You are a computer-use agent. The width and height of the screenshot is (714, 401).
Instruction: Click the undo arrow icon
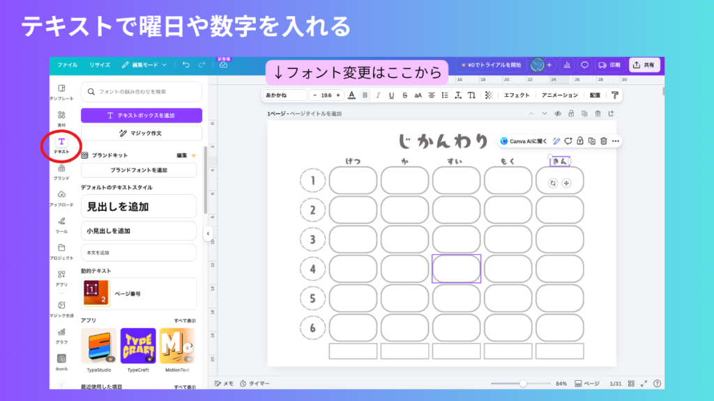point(187,65)
